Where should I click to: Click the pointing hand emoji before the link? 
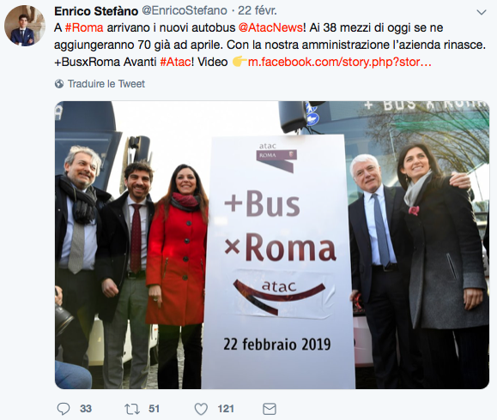coord(239,62)
